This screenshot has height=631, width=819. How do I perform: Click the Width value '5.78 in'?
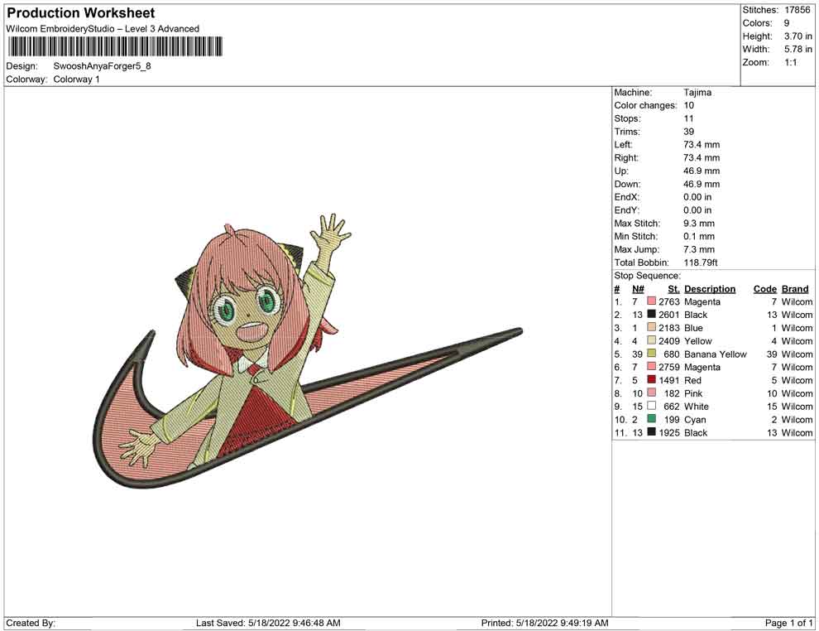coord(798,49)
